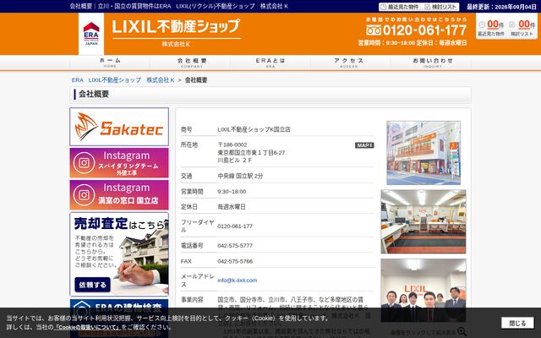Open 検討リスト button in top bar

[441, 7]
